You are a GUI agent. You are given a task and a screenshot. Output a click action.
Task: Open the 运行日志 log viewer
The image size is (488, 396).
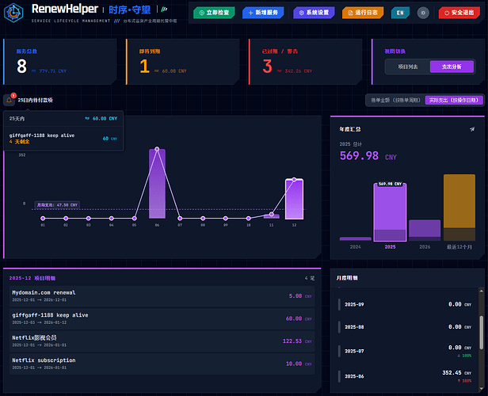(363, 13)
